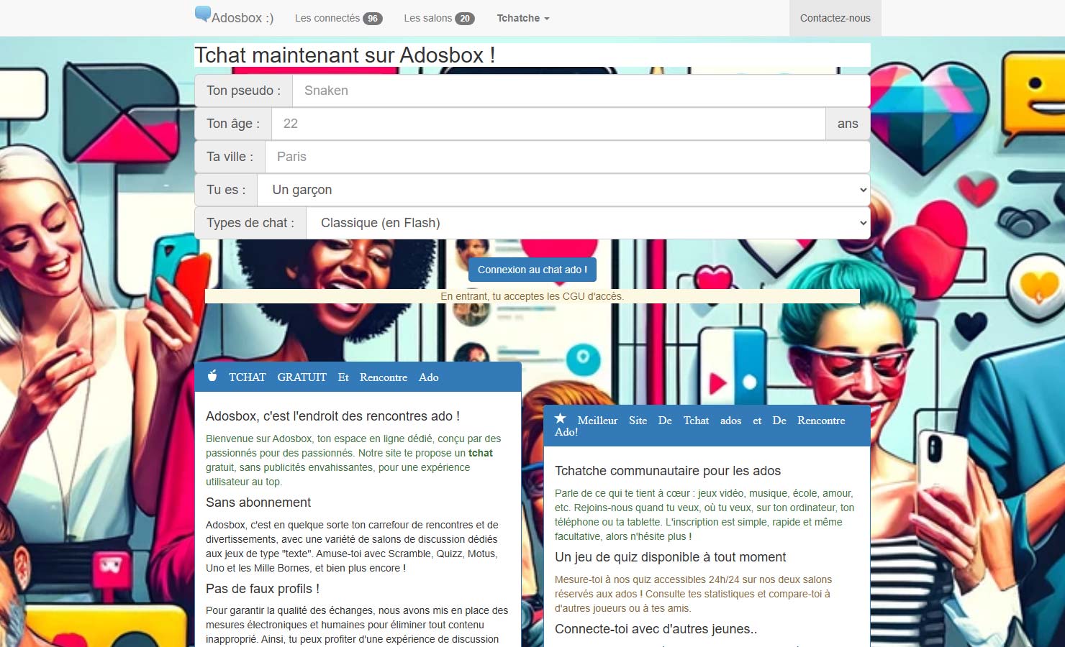Focus the Ton pseudo input field
Screen dimensions: 1065x647
[x=581, y=91]
